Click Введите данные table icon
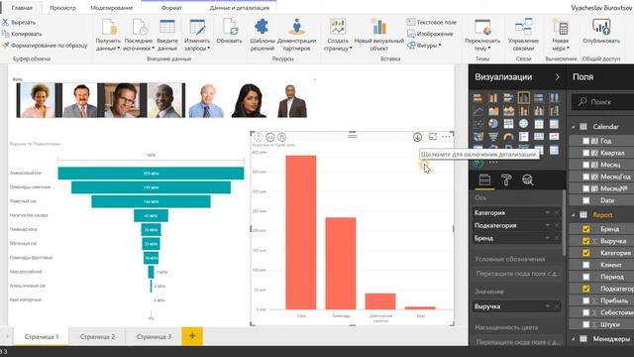This screenshot has width=634, height=357. [167, 27]
